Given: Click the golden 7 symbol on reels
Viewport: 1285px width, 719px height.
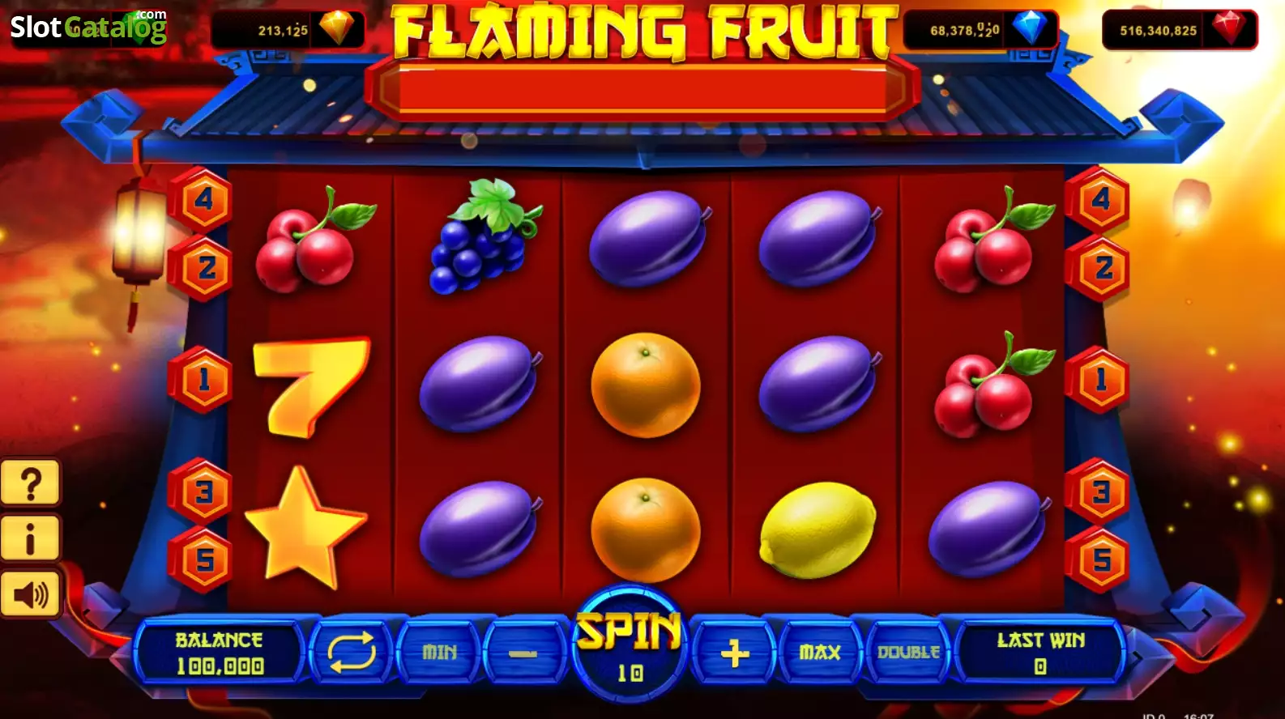Looking at the screenshot, I should point(311,387).
